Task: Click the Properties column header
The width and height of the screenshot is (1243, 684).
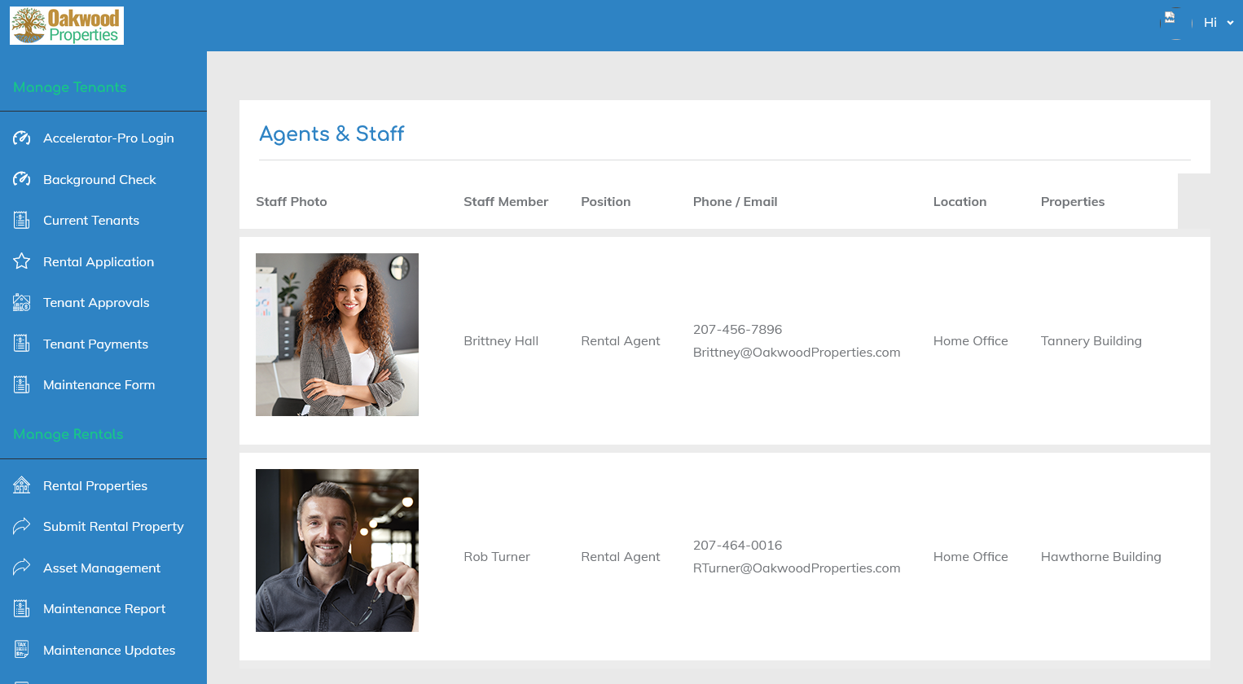Action: (x=1073, y=201)
